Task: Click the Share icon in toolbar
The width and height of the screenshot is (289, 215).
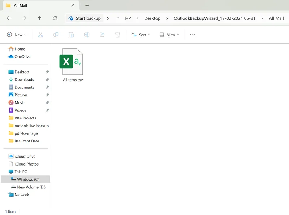Action: 102,35
